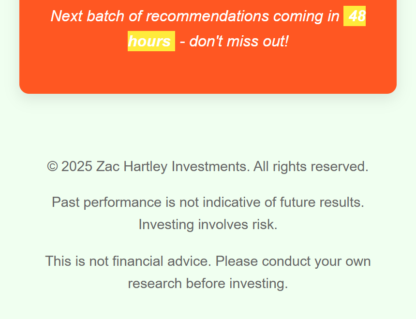Click the word "batch" in the banner

[105, 16]
